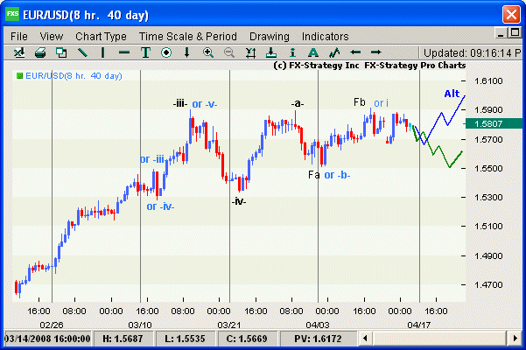The image size is (526, 350).
Task: Click the zoom out magnifier icon
Action: pyautogui.click(x=228, y=52)
